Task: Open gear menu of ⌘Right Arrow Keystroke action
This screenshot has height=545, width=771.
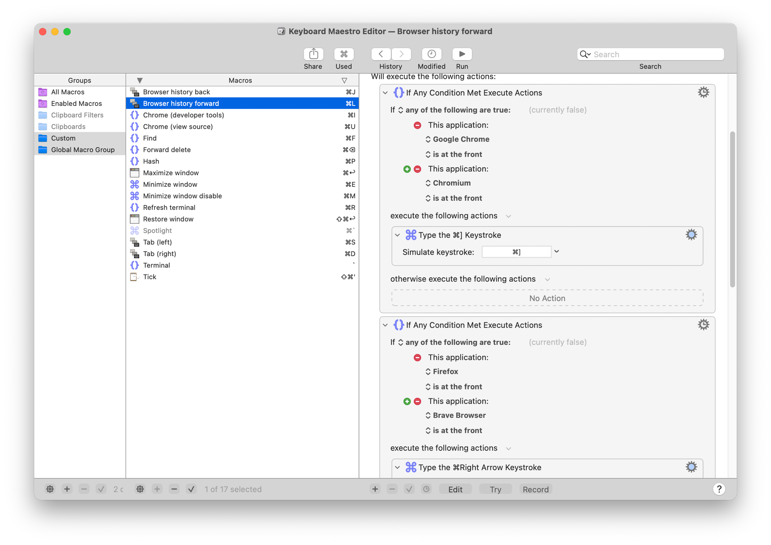Action: pos(691,467)
